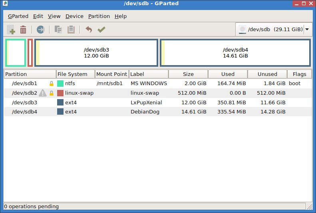The width and height of the screenshot is (316, 213).
Task: Select the /dev/sdb3 row in partition list
Action: (x=158, y=102)
